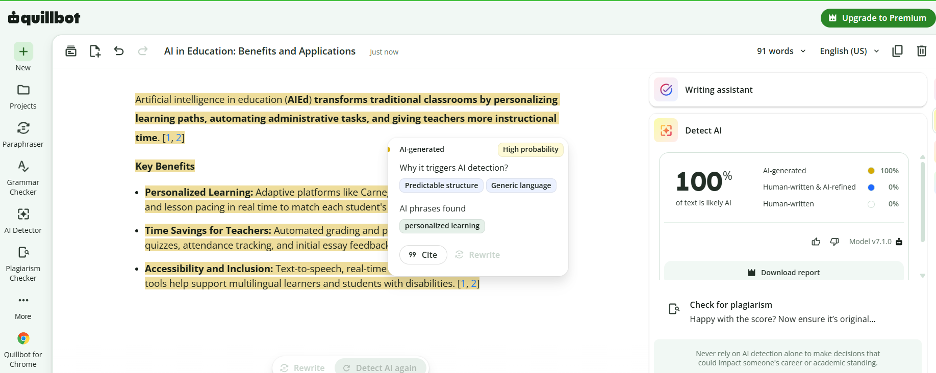This screenshot has width=936, height=373.
Task: Copy the document text
Action: pos(897,51)
